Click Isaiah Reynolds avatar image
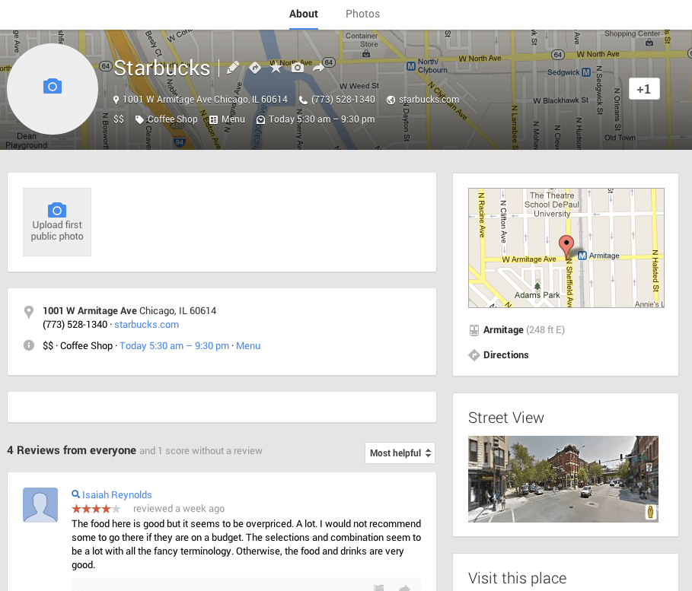Viewport: 692px width, 591px height. [40, 505]
